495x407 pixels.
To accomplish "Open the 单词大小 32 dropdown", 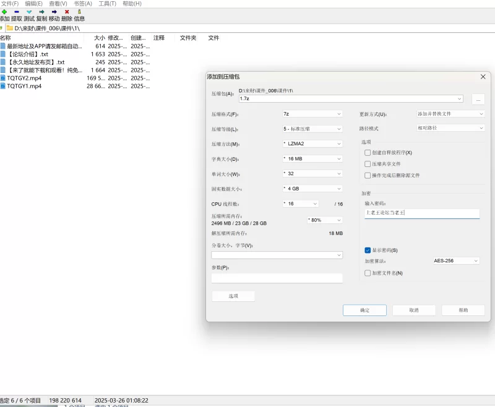I will [312, 174].
